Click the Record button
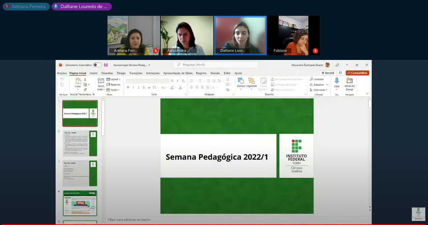This screenshot has height=225, width=428. click(x=328, y=73)
